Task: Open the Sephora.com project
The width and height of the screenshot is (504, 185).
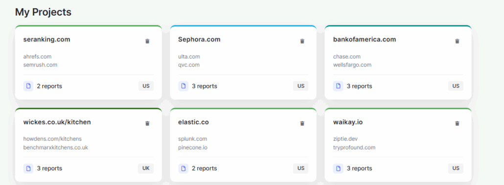Action: coord(199,40)
